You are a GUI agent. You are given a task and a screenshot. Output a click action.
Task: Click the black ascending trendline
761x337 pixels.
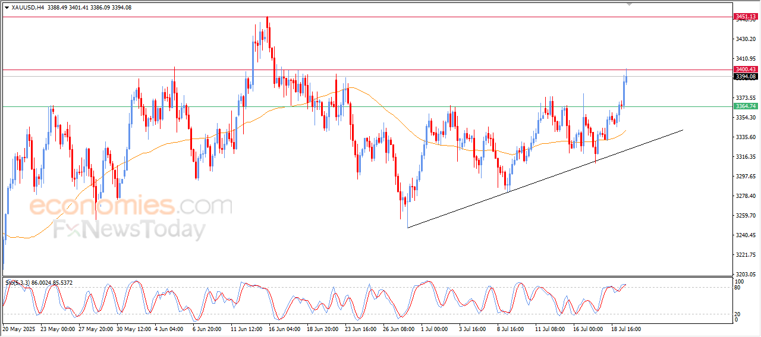coord(545,178)
